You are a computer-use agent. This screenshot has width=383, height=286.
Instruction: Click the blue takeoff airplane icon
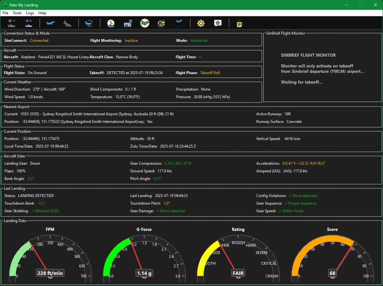tap(50, 23)
